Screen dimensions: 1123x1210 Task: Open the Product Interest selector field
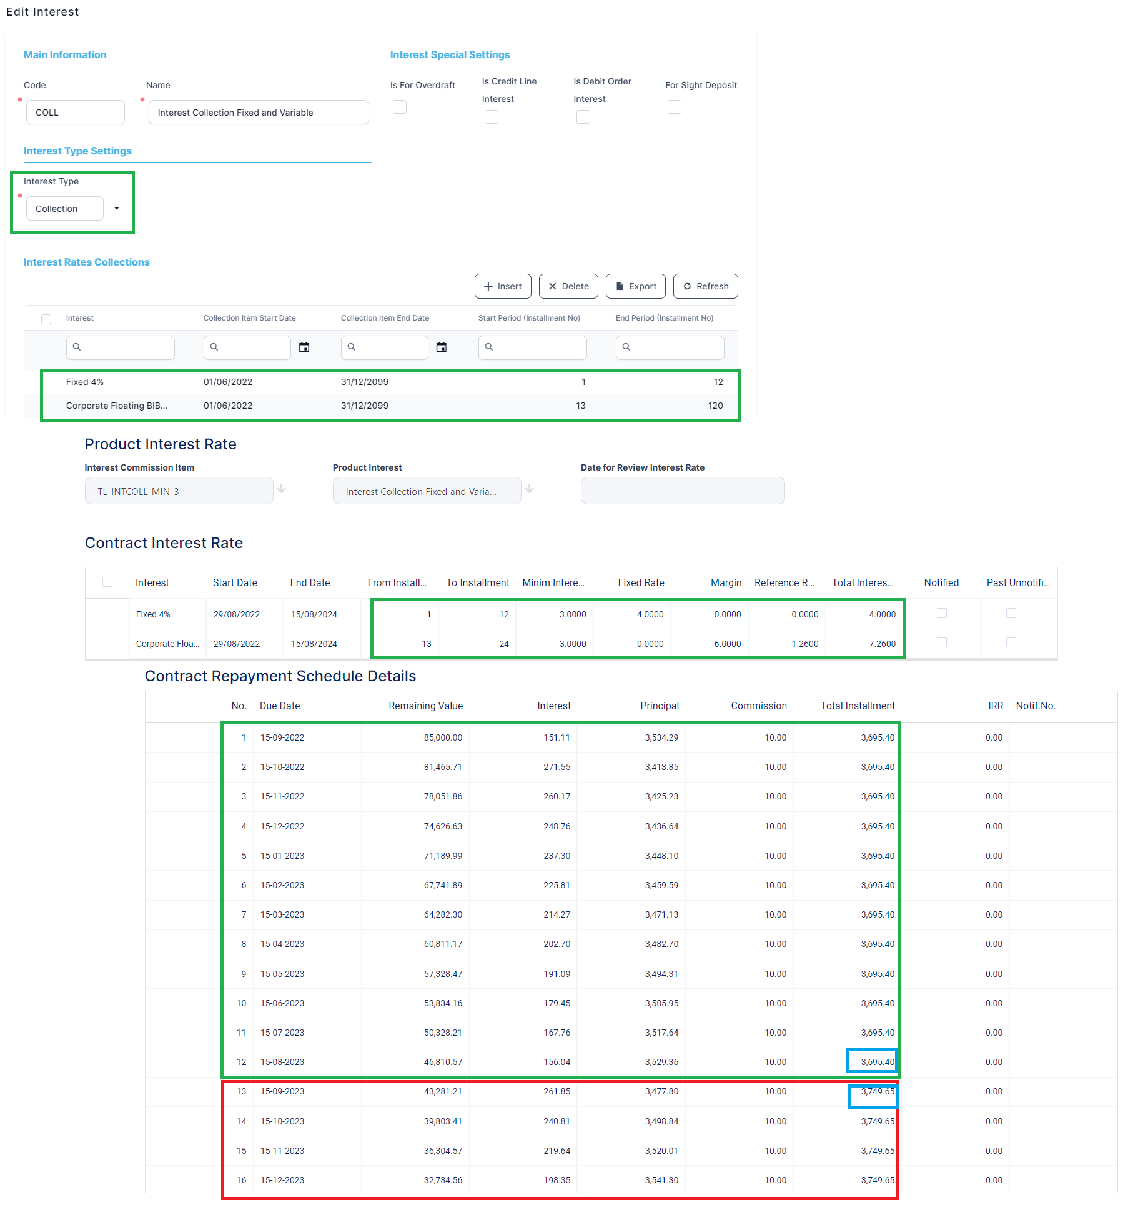pyautogui.click(x=427, y=491)
